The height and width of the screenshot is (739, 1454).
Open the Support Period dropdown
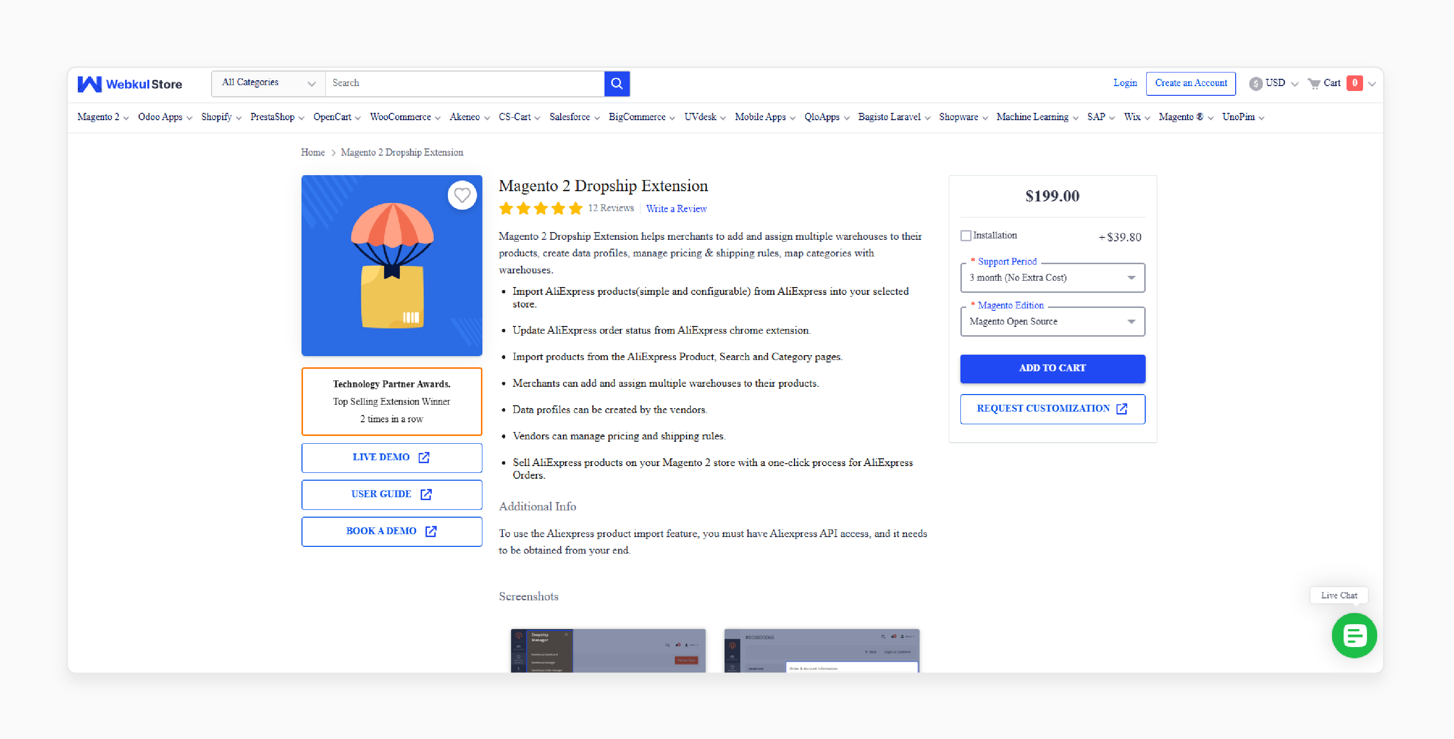pyautogui.click(x=1052, y=278)
